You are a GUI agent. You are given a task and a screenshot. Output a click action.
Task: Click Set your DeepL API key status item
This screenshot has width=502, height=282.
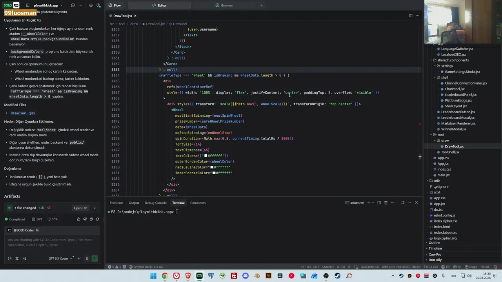146,267
